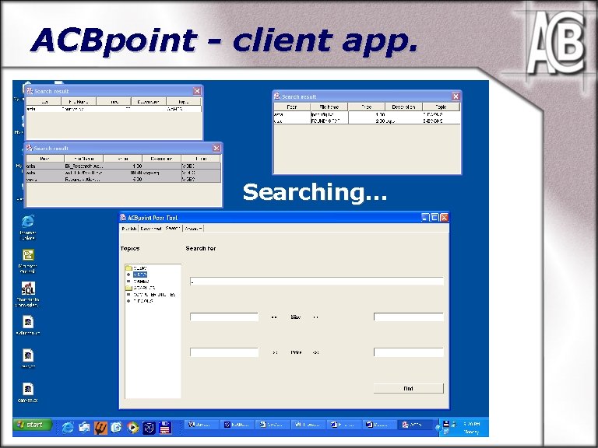Image resolution: width=598 pixels, height=448 pixels.
Task: Select the topic just above E-BOOKS in the tree
Action: pyautogui.click(x=154, y=295)
